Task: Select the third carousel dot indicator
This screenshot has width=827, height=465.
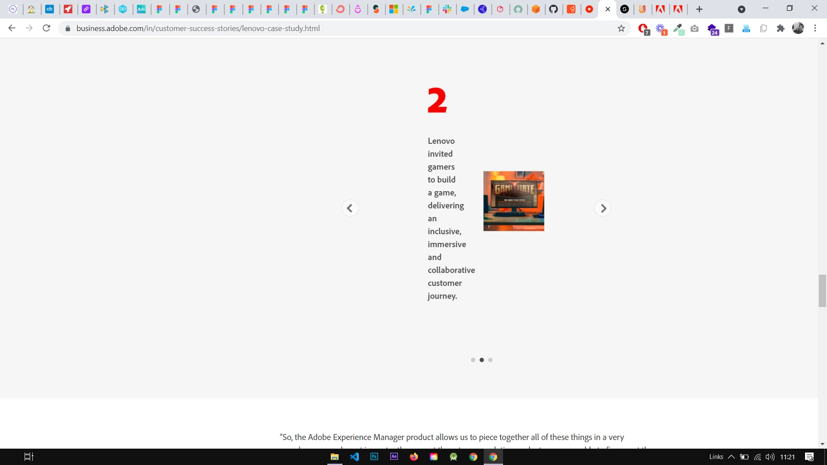Action: point(490,360)
